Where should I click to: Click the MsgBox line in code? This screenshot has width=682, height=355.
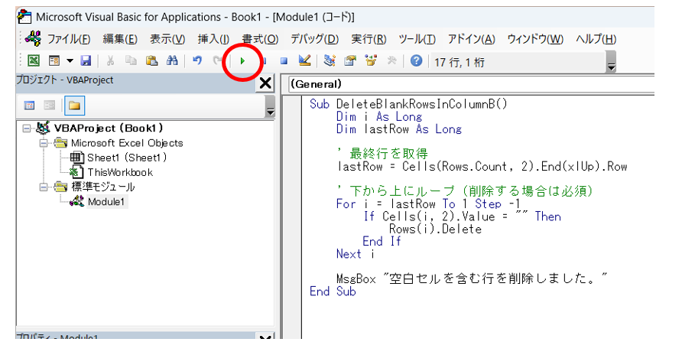click(x=472, y=278)
